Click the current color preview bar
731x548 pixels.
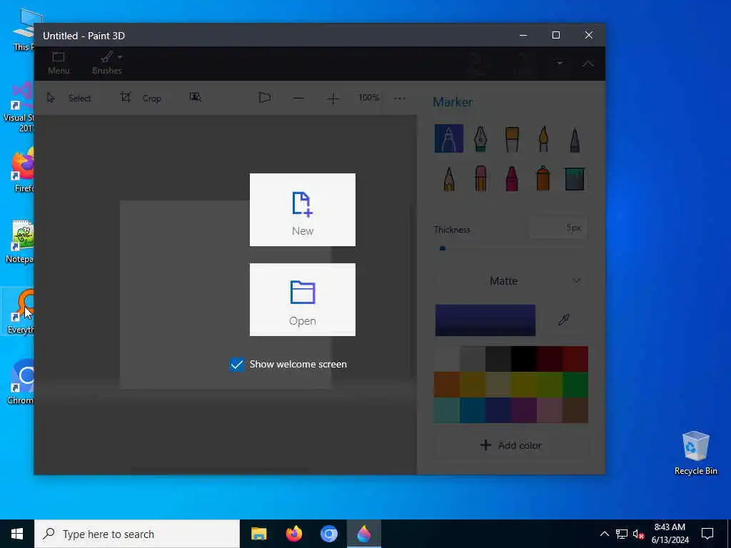(485, 320)
